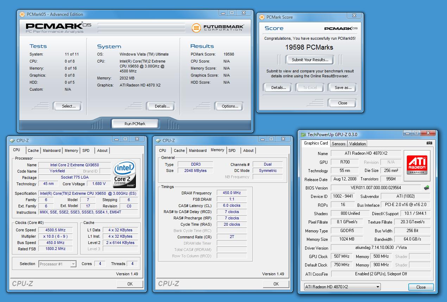Open the Validation tab in GPU-Z
This screenshot has height=302, width=447.
click(x=358, y=143)
